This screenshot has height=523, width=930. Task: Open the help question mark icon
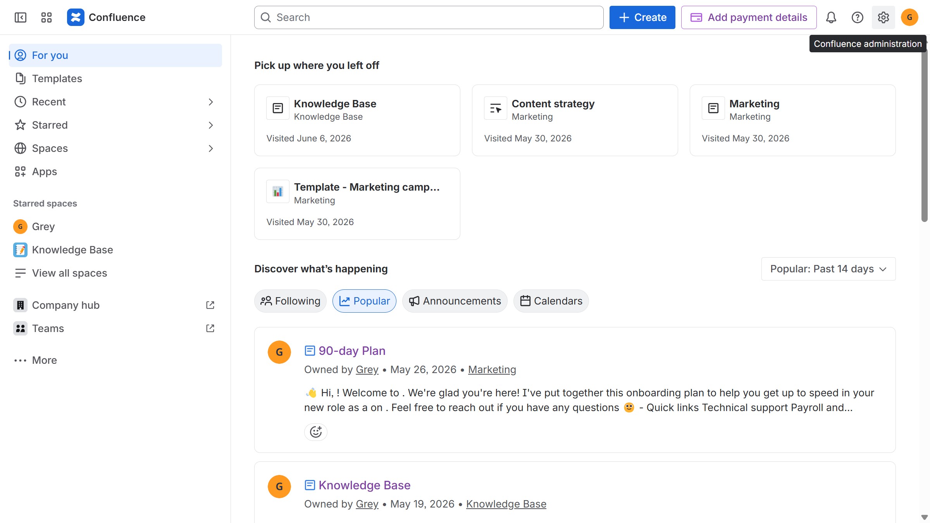(857, 17)
